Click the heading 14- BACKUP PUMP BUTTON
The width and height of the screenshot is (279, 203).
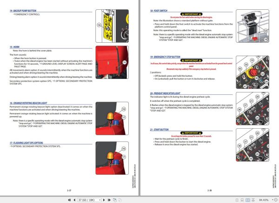[23, 11]
